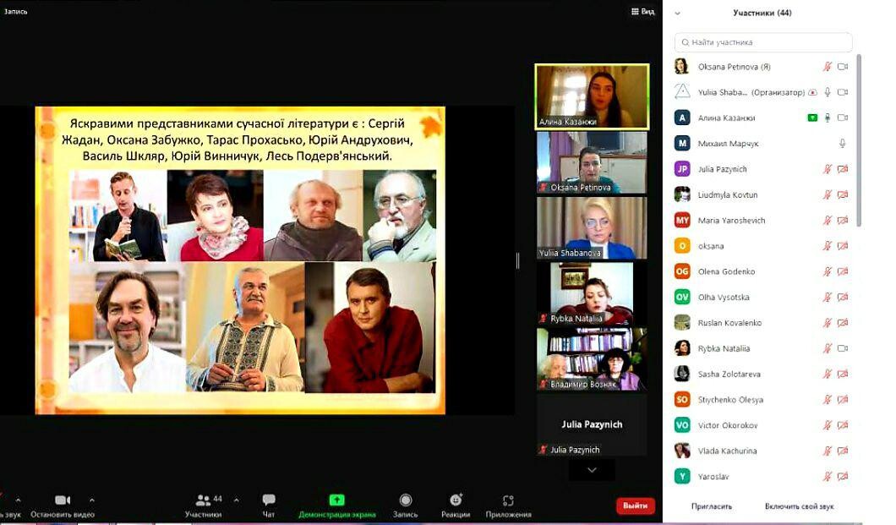
Task: Click Invite (Пригласить) button
Action: pos(712,506)
